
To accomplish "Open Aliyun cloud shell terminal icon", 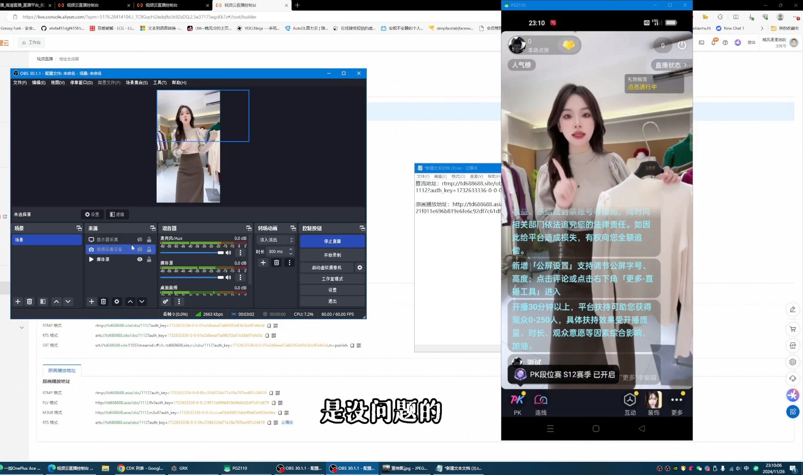I will coord(701,42).
